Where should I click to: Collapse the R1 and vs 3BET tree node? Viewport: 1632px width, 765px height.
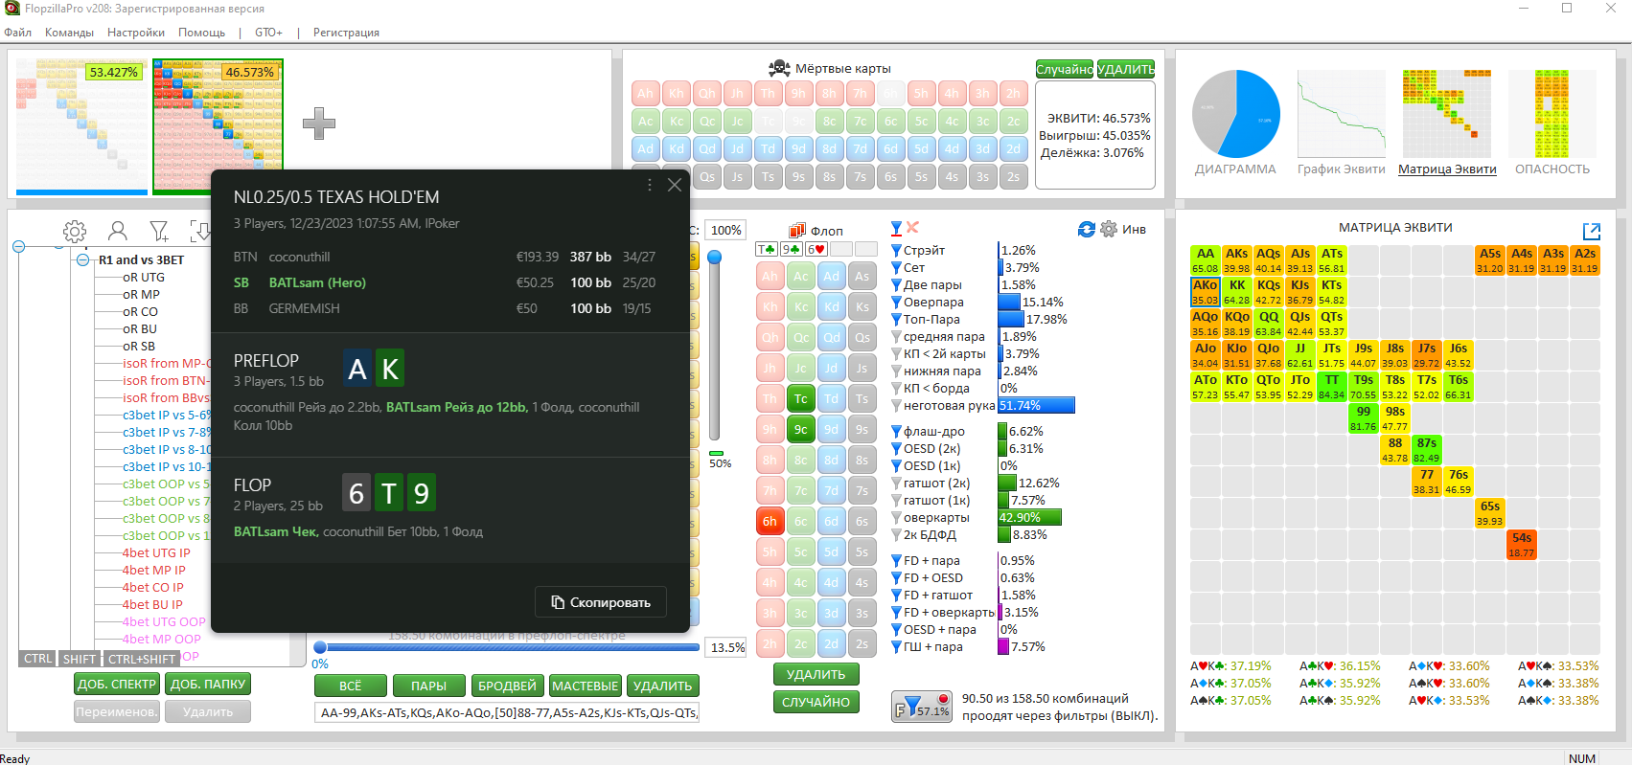pos(83,259)
